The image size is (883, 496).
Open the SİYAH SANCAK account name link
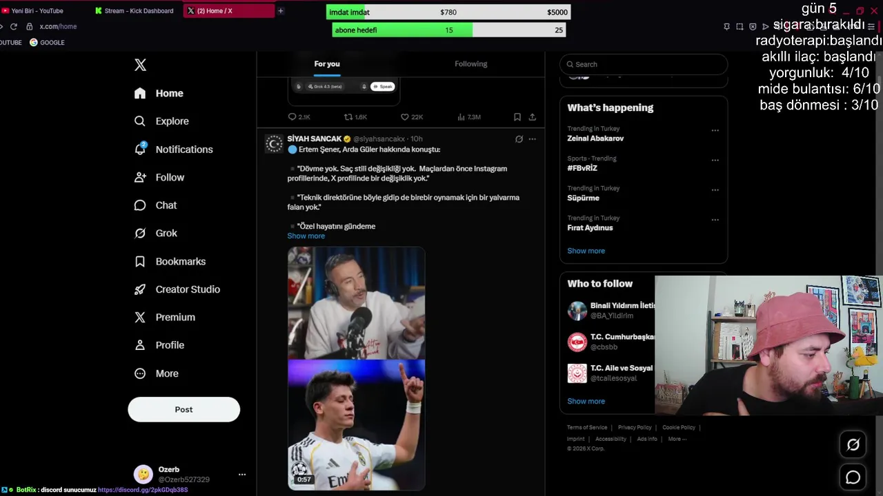[x=314, y=138]
